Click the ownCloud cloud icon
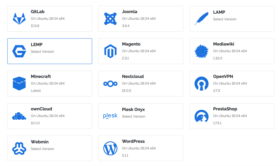This screenshot has width=280, height=166. 19,116
